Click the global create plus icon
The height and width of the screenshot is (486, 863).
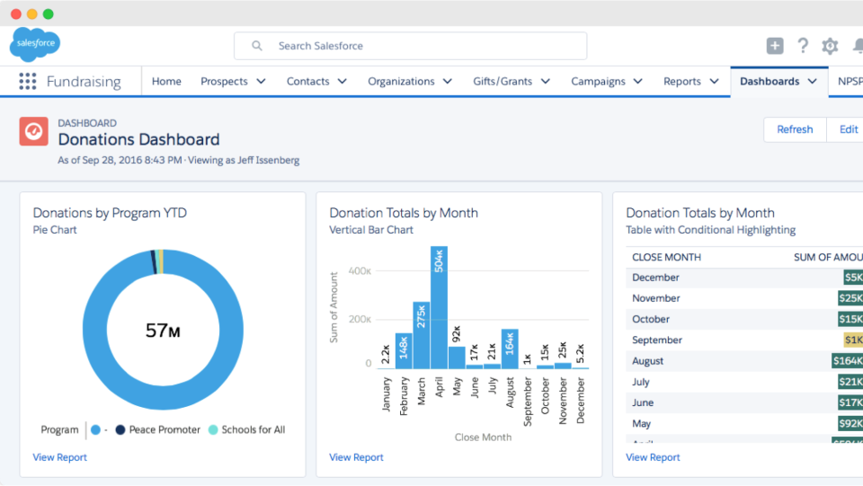click(775, 46)
